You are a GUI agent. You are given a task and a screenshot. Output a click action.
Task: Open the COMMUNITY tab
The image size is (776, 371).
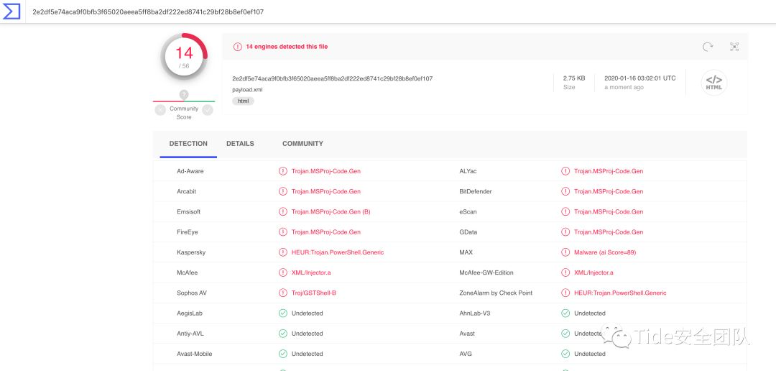point(302,144)
